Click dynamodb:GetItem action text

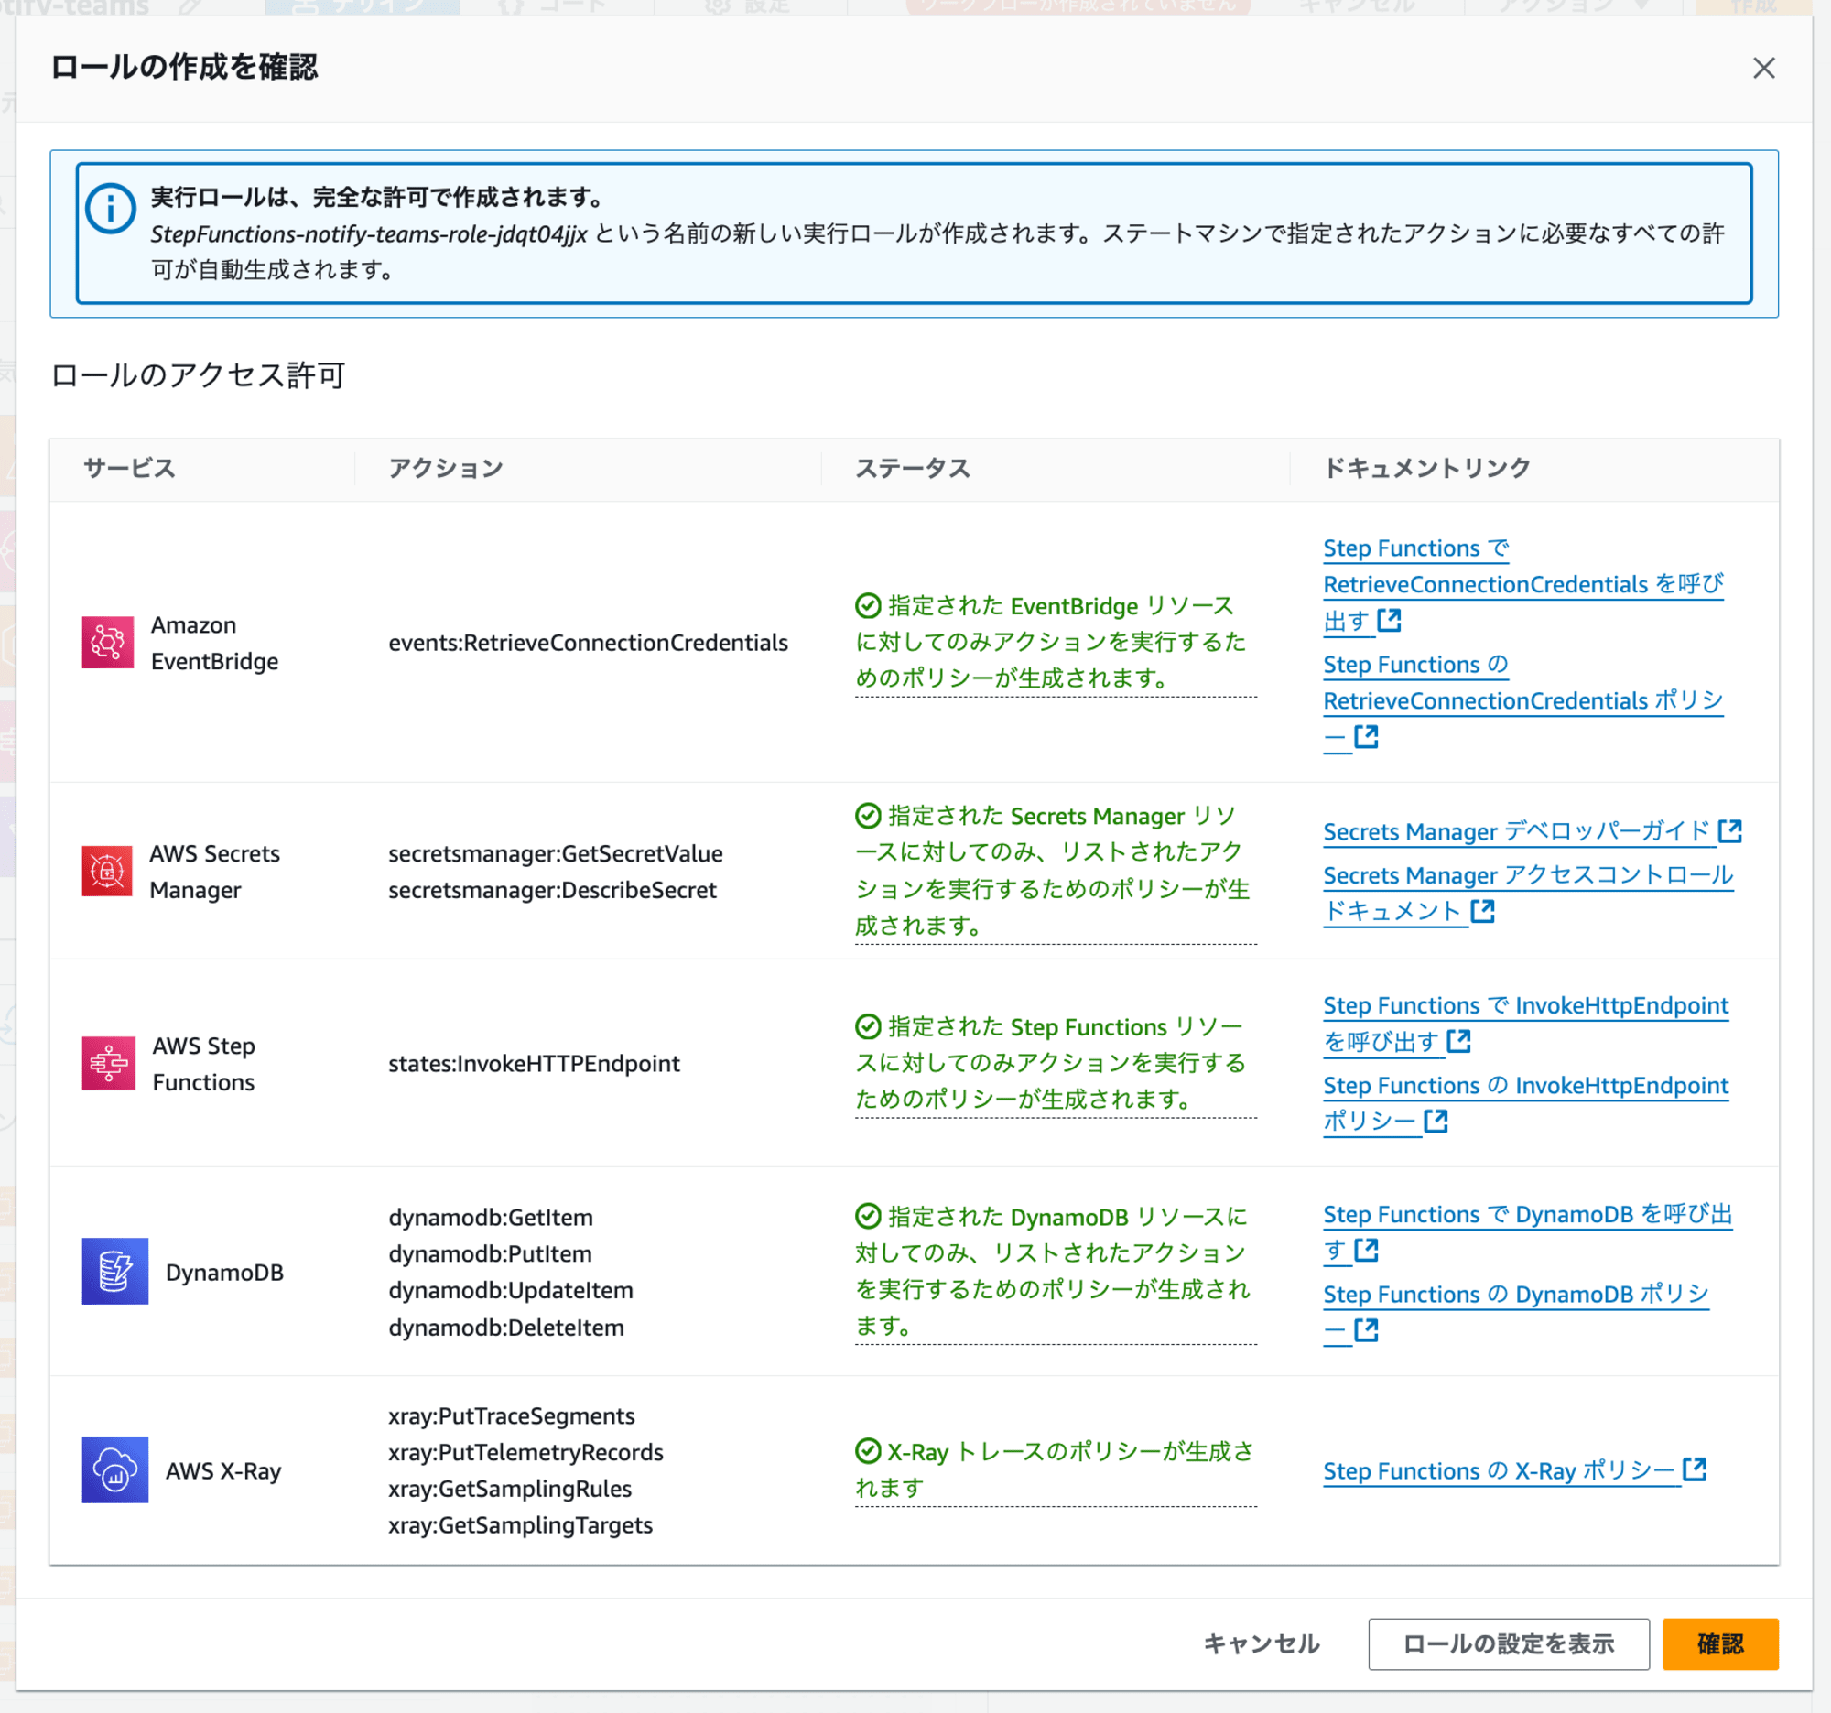pos(490,1217)
